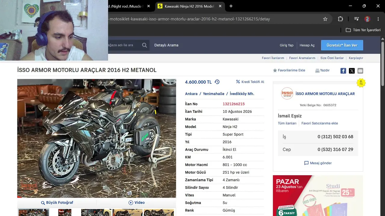This screenshot has height=216, width=385.
Task: Click the Renk value Gümüş
Action: coord(229,210)
